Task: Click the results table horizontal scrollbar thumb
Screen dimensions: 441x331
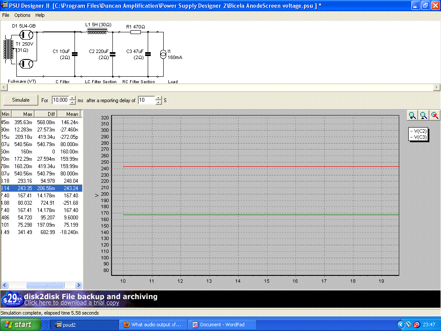Action: (x=45, y=285)
